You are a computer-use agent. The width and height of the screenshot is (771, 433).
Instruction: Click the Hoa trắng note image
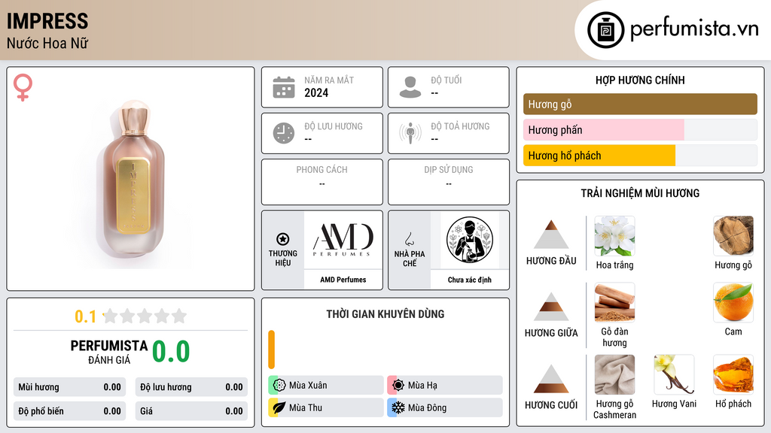[x=614, y=236]
